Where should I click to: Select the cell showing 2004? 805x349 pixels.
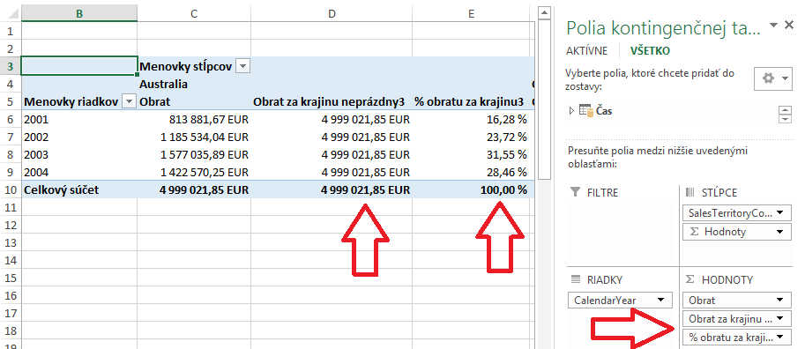[x=79, y=172]
